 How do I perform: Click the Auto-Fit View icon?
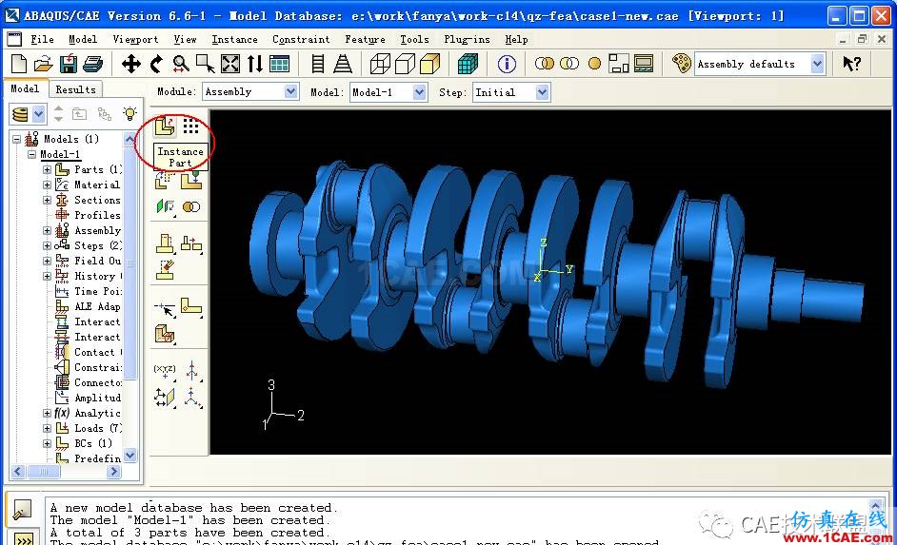click(230, 64)
